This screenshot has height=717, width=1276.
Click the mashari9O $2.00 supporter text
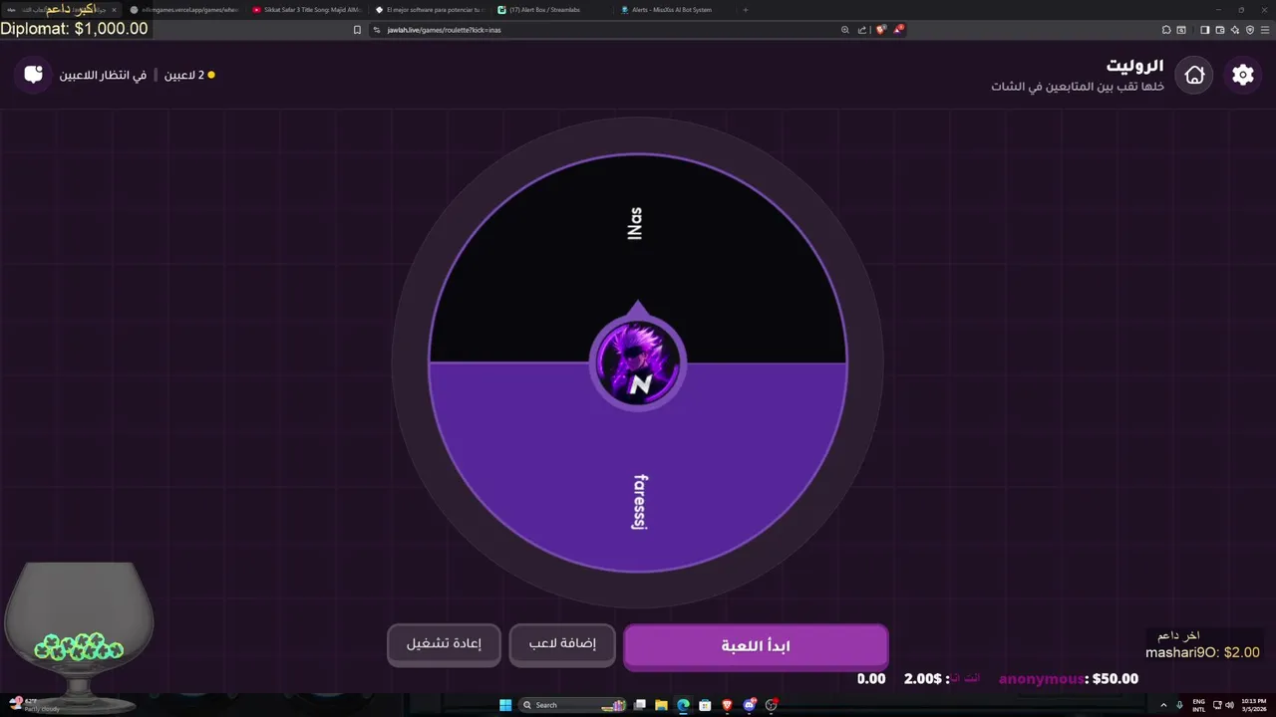[1202, 653]
